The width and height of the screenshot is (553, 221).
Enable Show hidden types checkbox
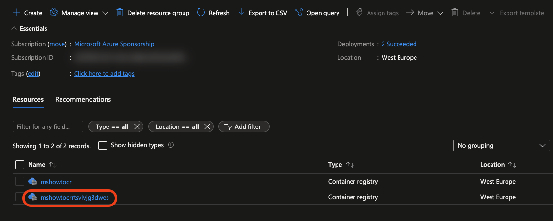(103, 145)
